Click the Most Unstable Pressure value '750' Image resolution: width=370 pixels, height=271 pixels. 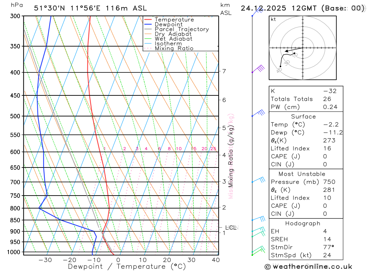tap(329, 182)
